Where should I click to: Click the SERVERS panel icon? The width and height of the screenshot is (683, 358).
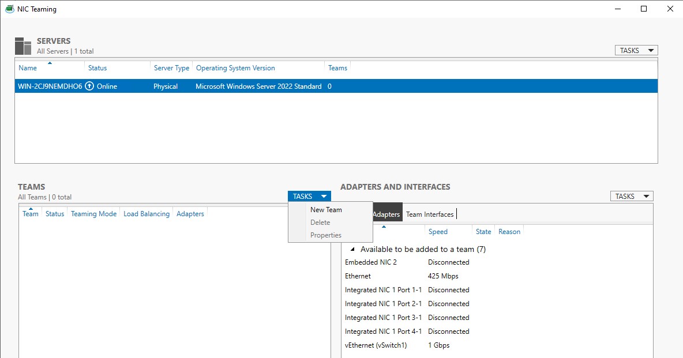(22, 45)
